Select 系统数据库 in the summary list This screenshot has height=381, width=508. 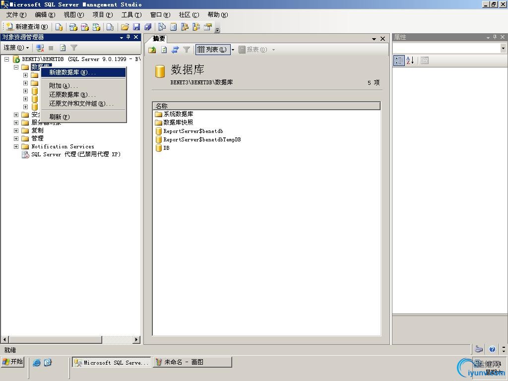point(174,114)
